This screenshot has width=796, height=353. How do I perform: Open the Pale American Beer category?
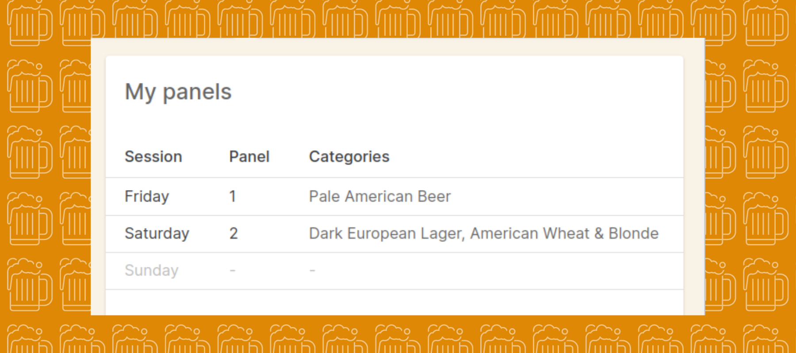tap(379, 196)
